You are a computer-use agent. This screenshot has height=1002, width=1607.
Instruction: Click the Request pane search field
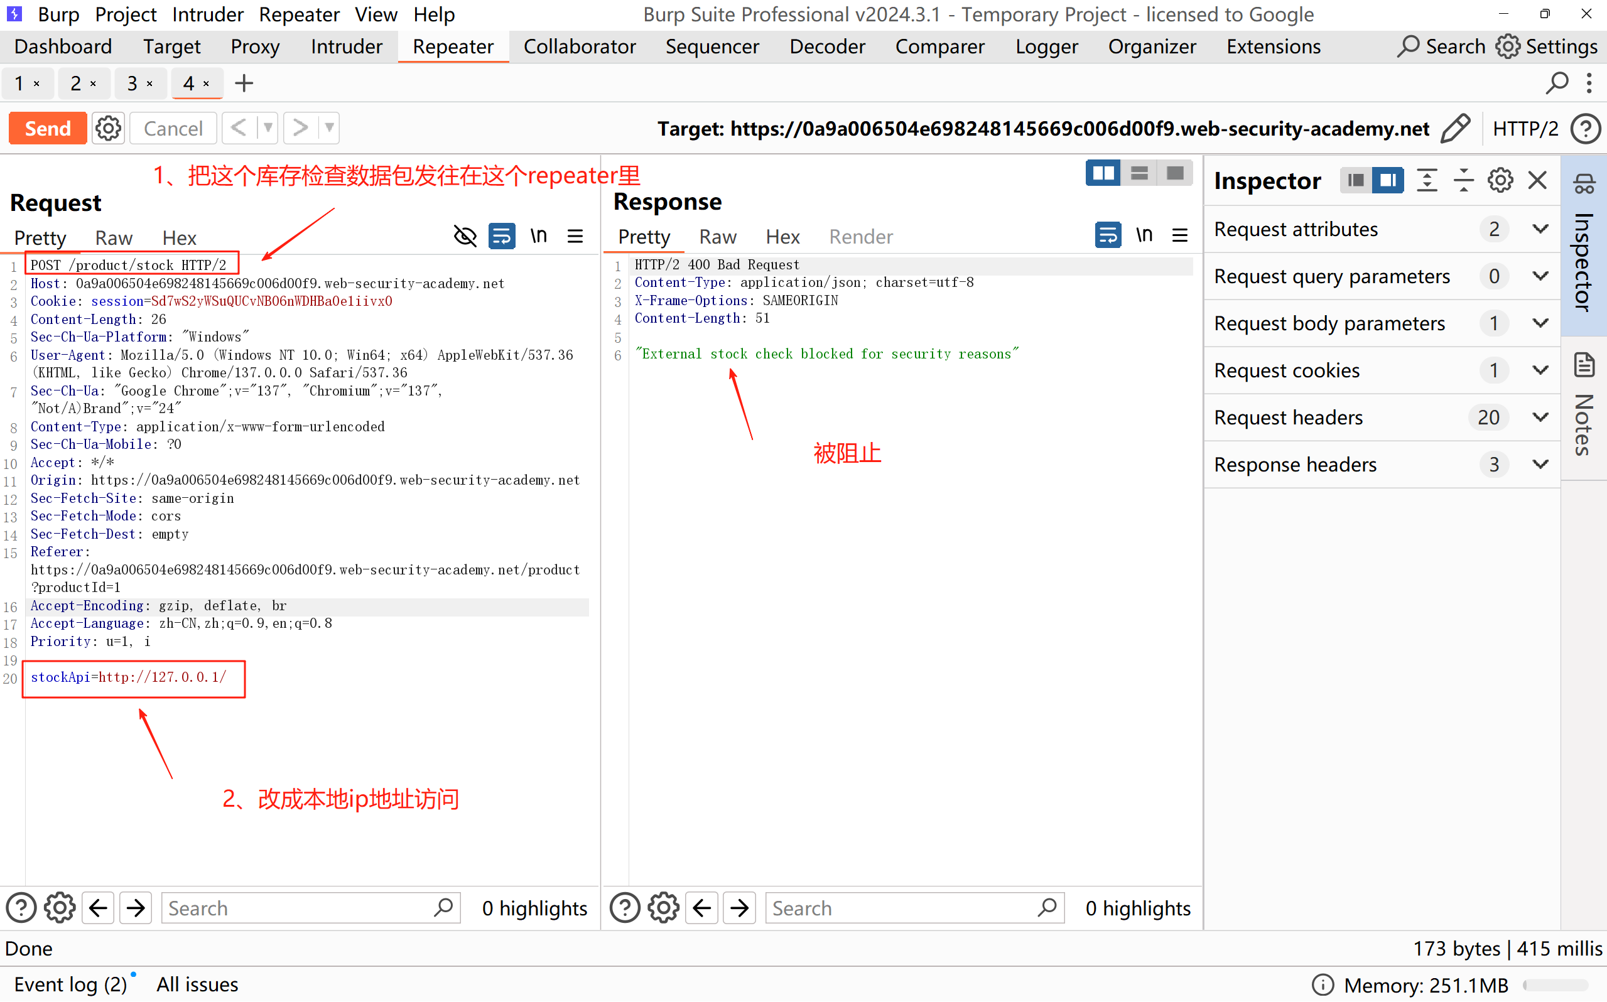298,908
